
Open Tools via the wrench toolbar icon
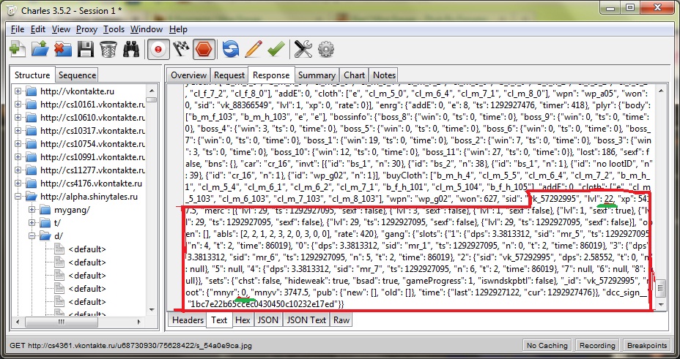click(303, 49)
